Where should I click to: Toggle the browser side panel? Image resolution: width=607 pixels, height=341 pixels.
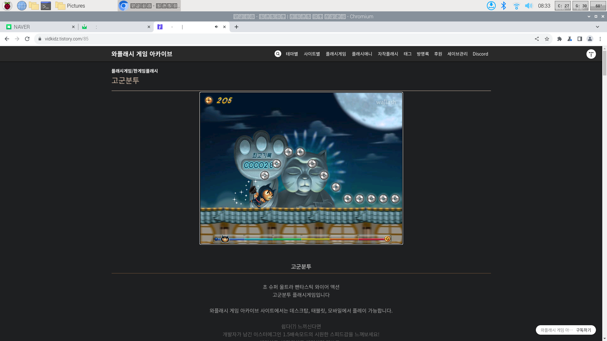[x=580, y=39]
